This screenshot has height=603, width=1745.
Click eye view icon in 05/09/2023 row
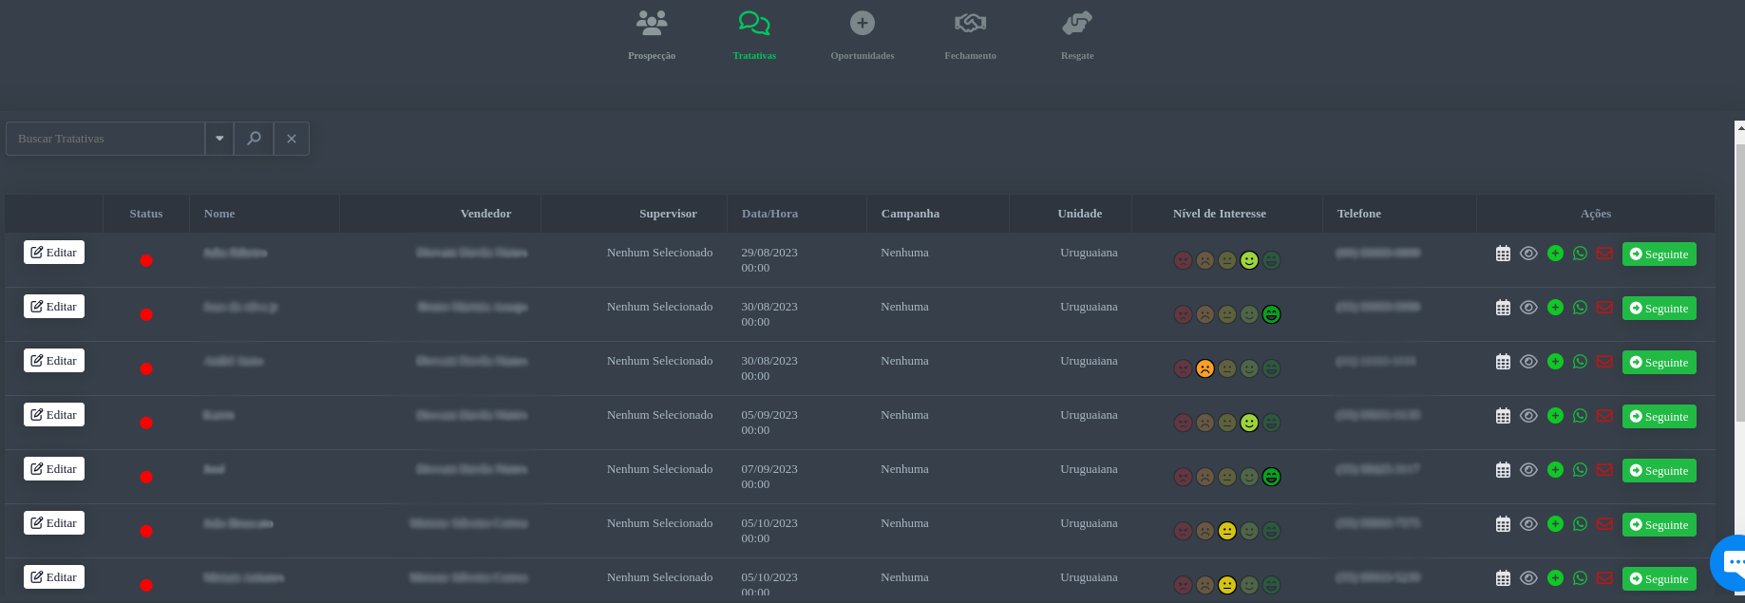[x=1528, y=416]
